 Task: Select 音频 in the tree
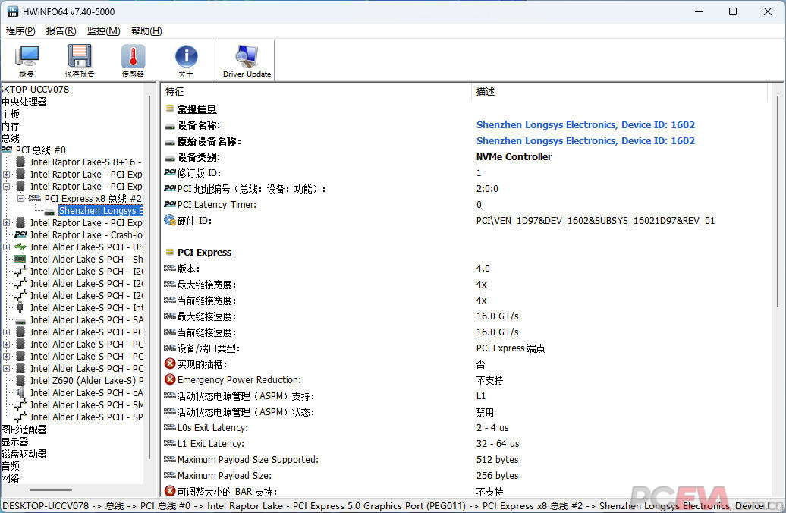(x=11, y=466)
